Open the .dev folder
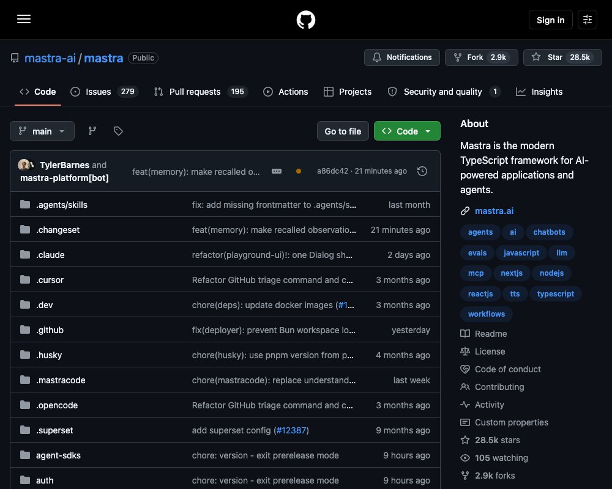This screenshot has height=489, width=612. click(45, 305)
